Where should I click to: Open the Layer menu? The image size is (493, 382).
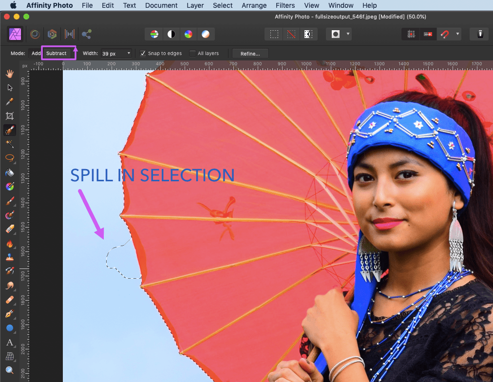pos(195,5)
